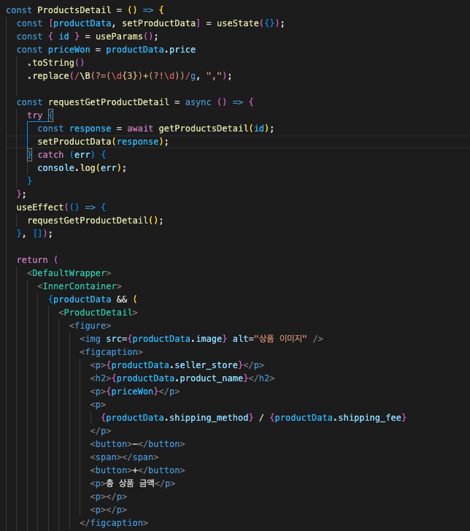Screen dimensions: 470x531
Task: Click setProductData in the useState line
Action: coord(158,23)
